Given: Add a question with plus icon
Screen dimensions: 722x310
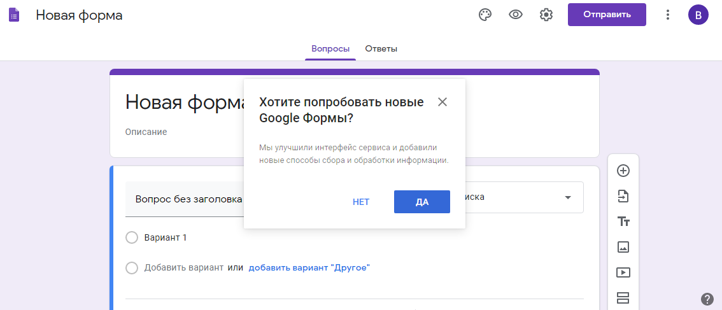Looking at the screenshot, I should click(623, 171).
